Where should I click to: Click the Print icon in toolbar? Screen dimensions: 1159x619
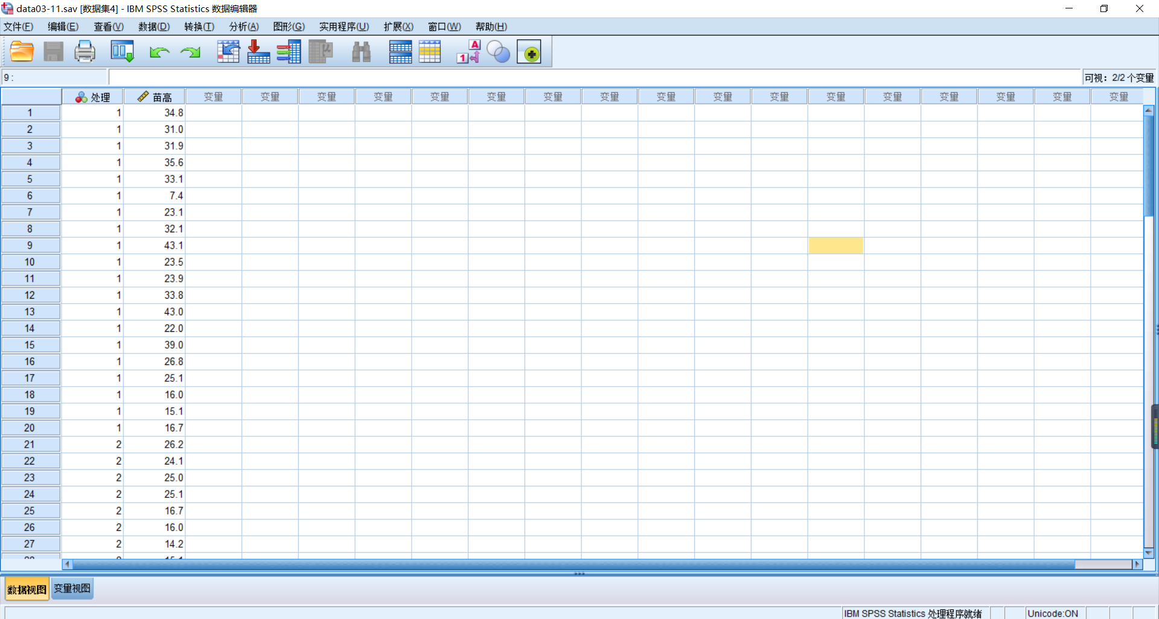click(x=85, y=52)
